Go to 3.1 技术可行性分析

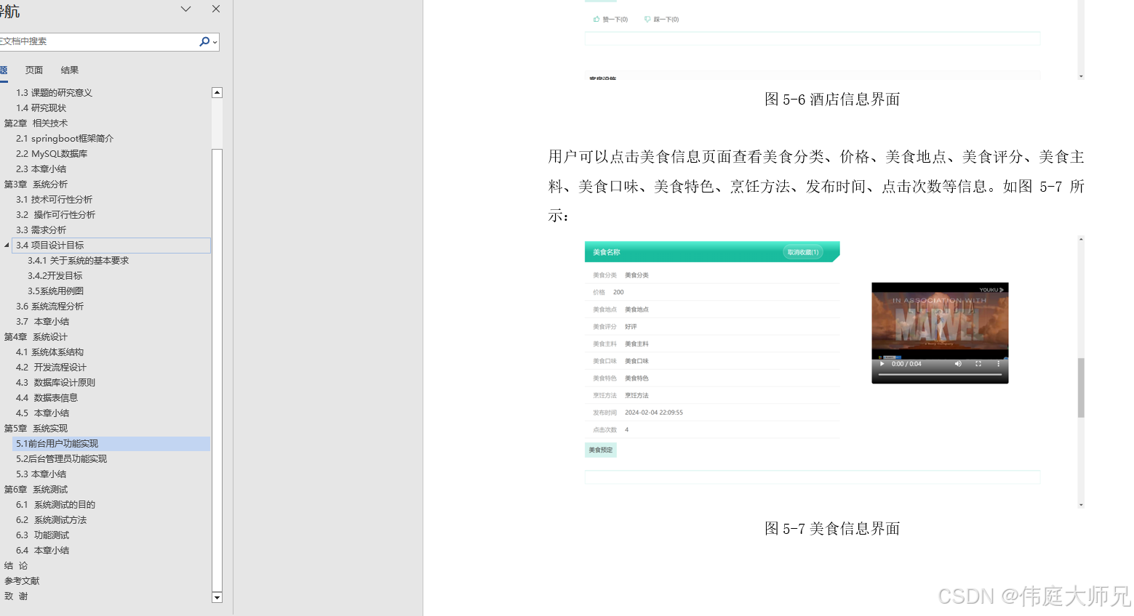[x=55, y=199]
